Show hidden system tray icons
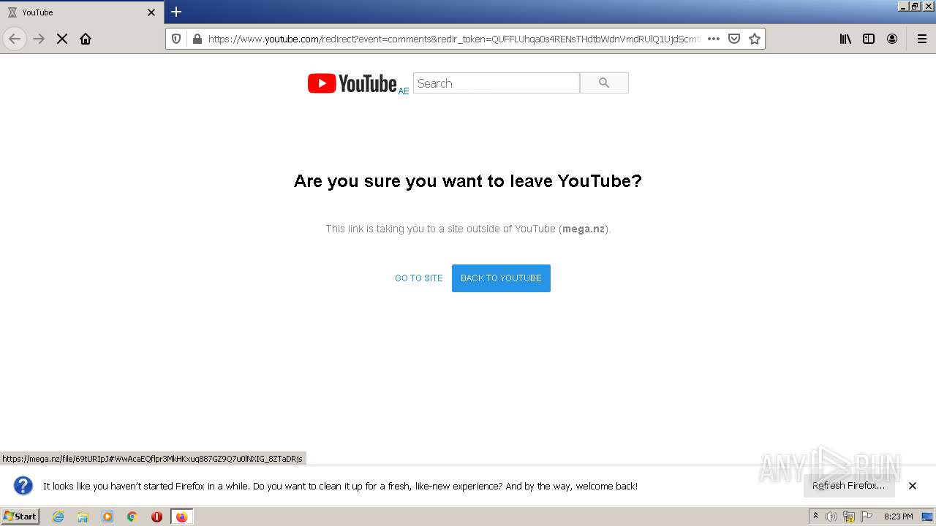 815,517
